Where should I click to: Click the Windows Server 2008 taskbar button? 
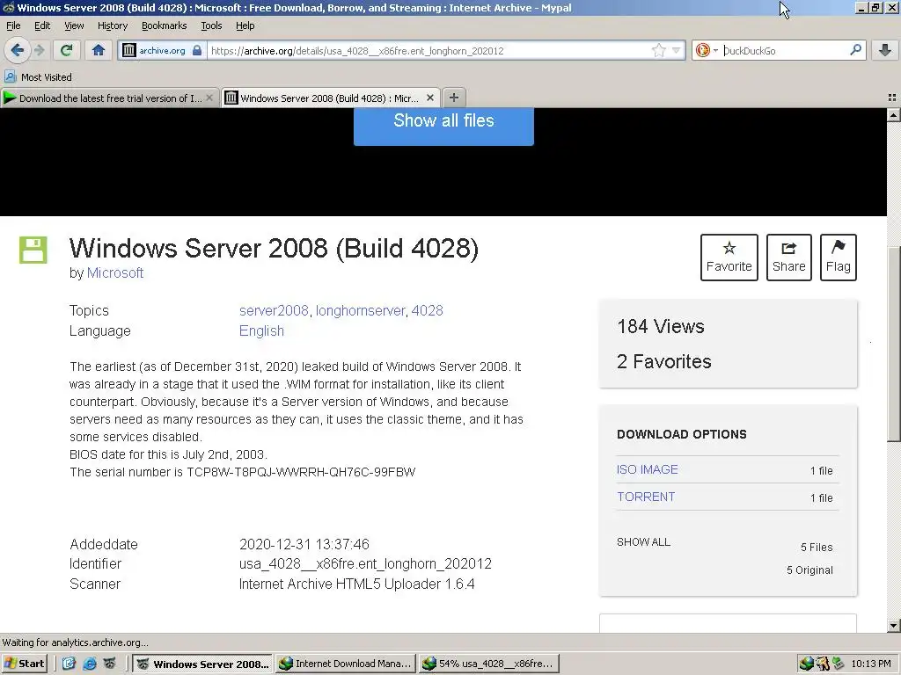tap(203, 664)
